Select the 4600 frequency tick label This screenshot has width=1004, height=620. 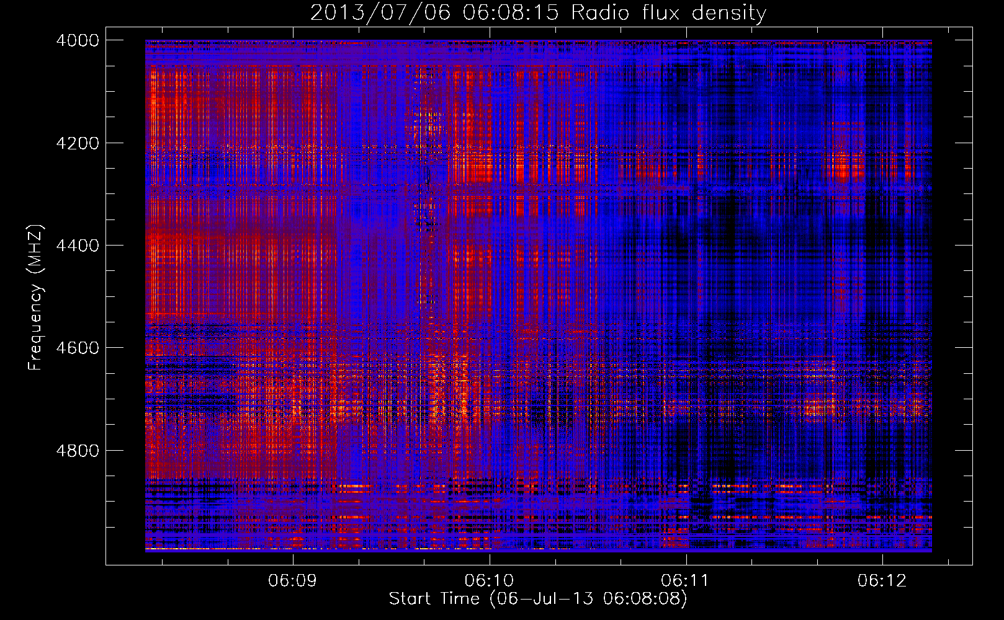coord(78,348)
